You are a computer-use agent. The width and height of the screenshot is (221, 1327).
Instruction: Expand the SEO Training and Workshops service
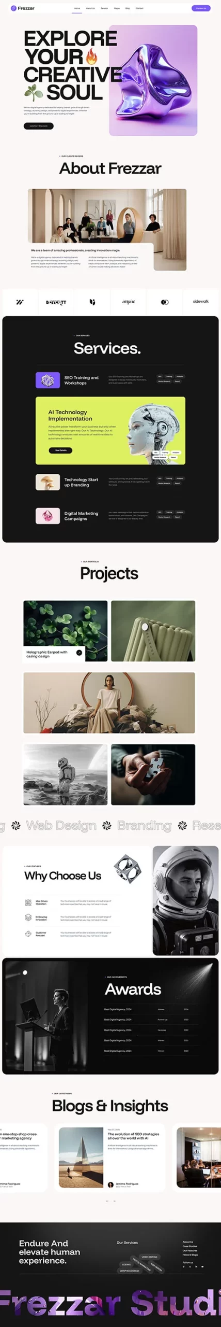pyautogui.click(x=110, y=380)
